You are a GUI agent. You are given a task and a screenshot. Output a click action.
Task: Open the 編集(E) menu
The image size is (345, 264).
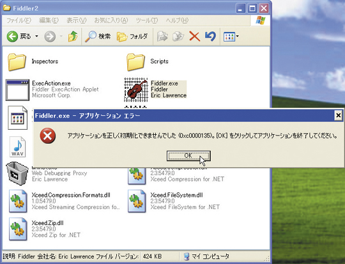(49, 20)
